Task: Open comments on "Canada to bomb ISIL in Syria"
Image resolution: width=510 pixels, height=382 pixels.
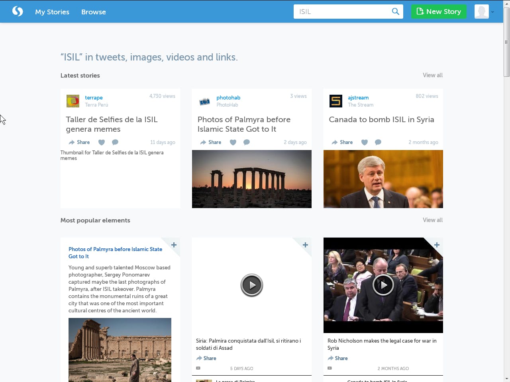Action: pos(378,142)
